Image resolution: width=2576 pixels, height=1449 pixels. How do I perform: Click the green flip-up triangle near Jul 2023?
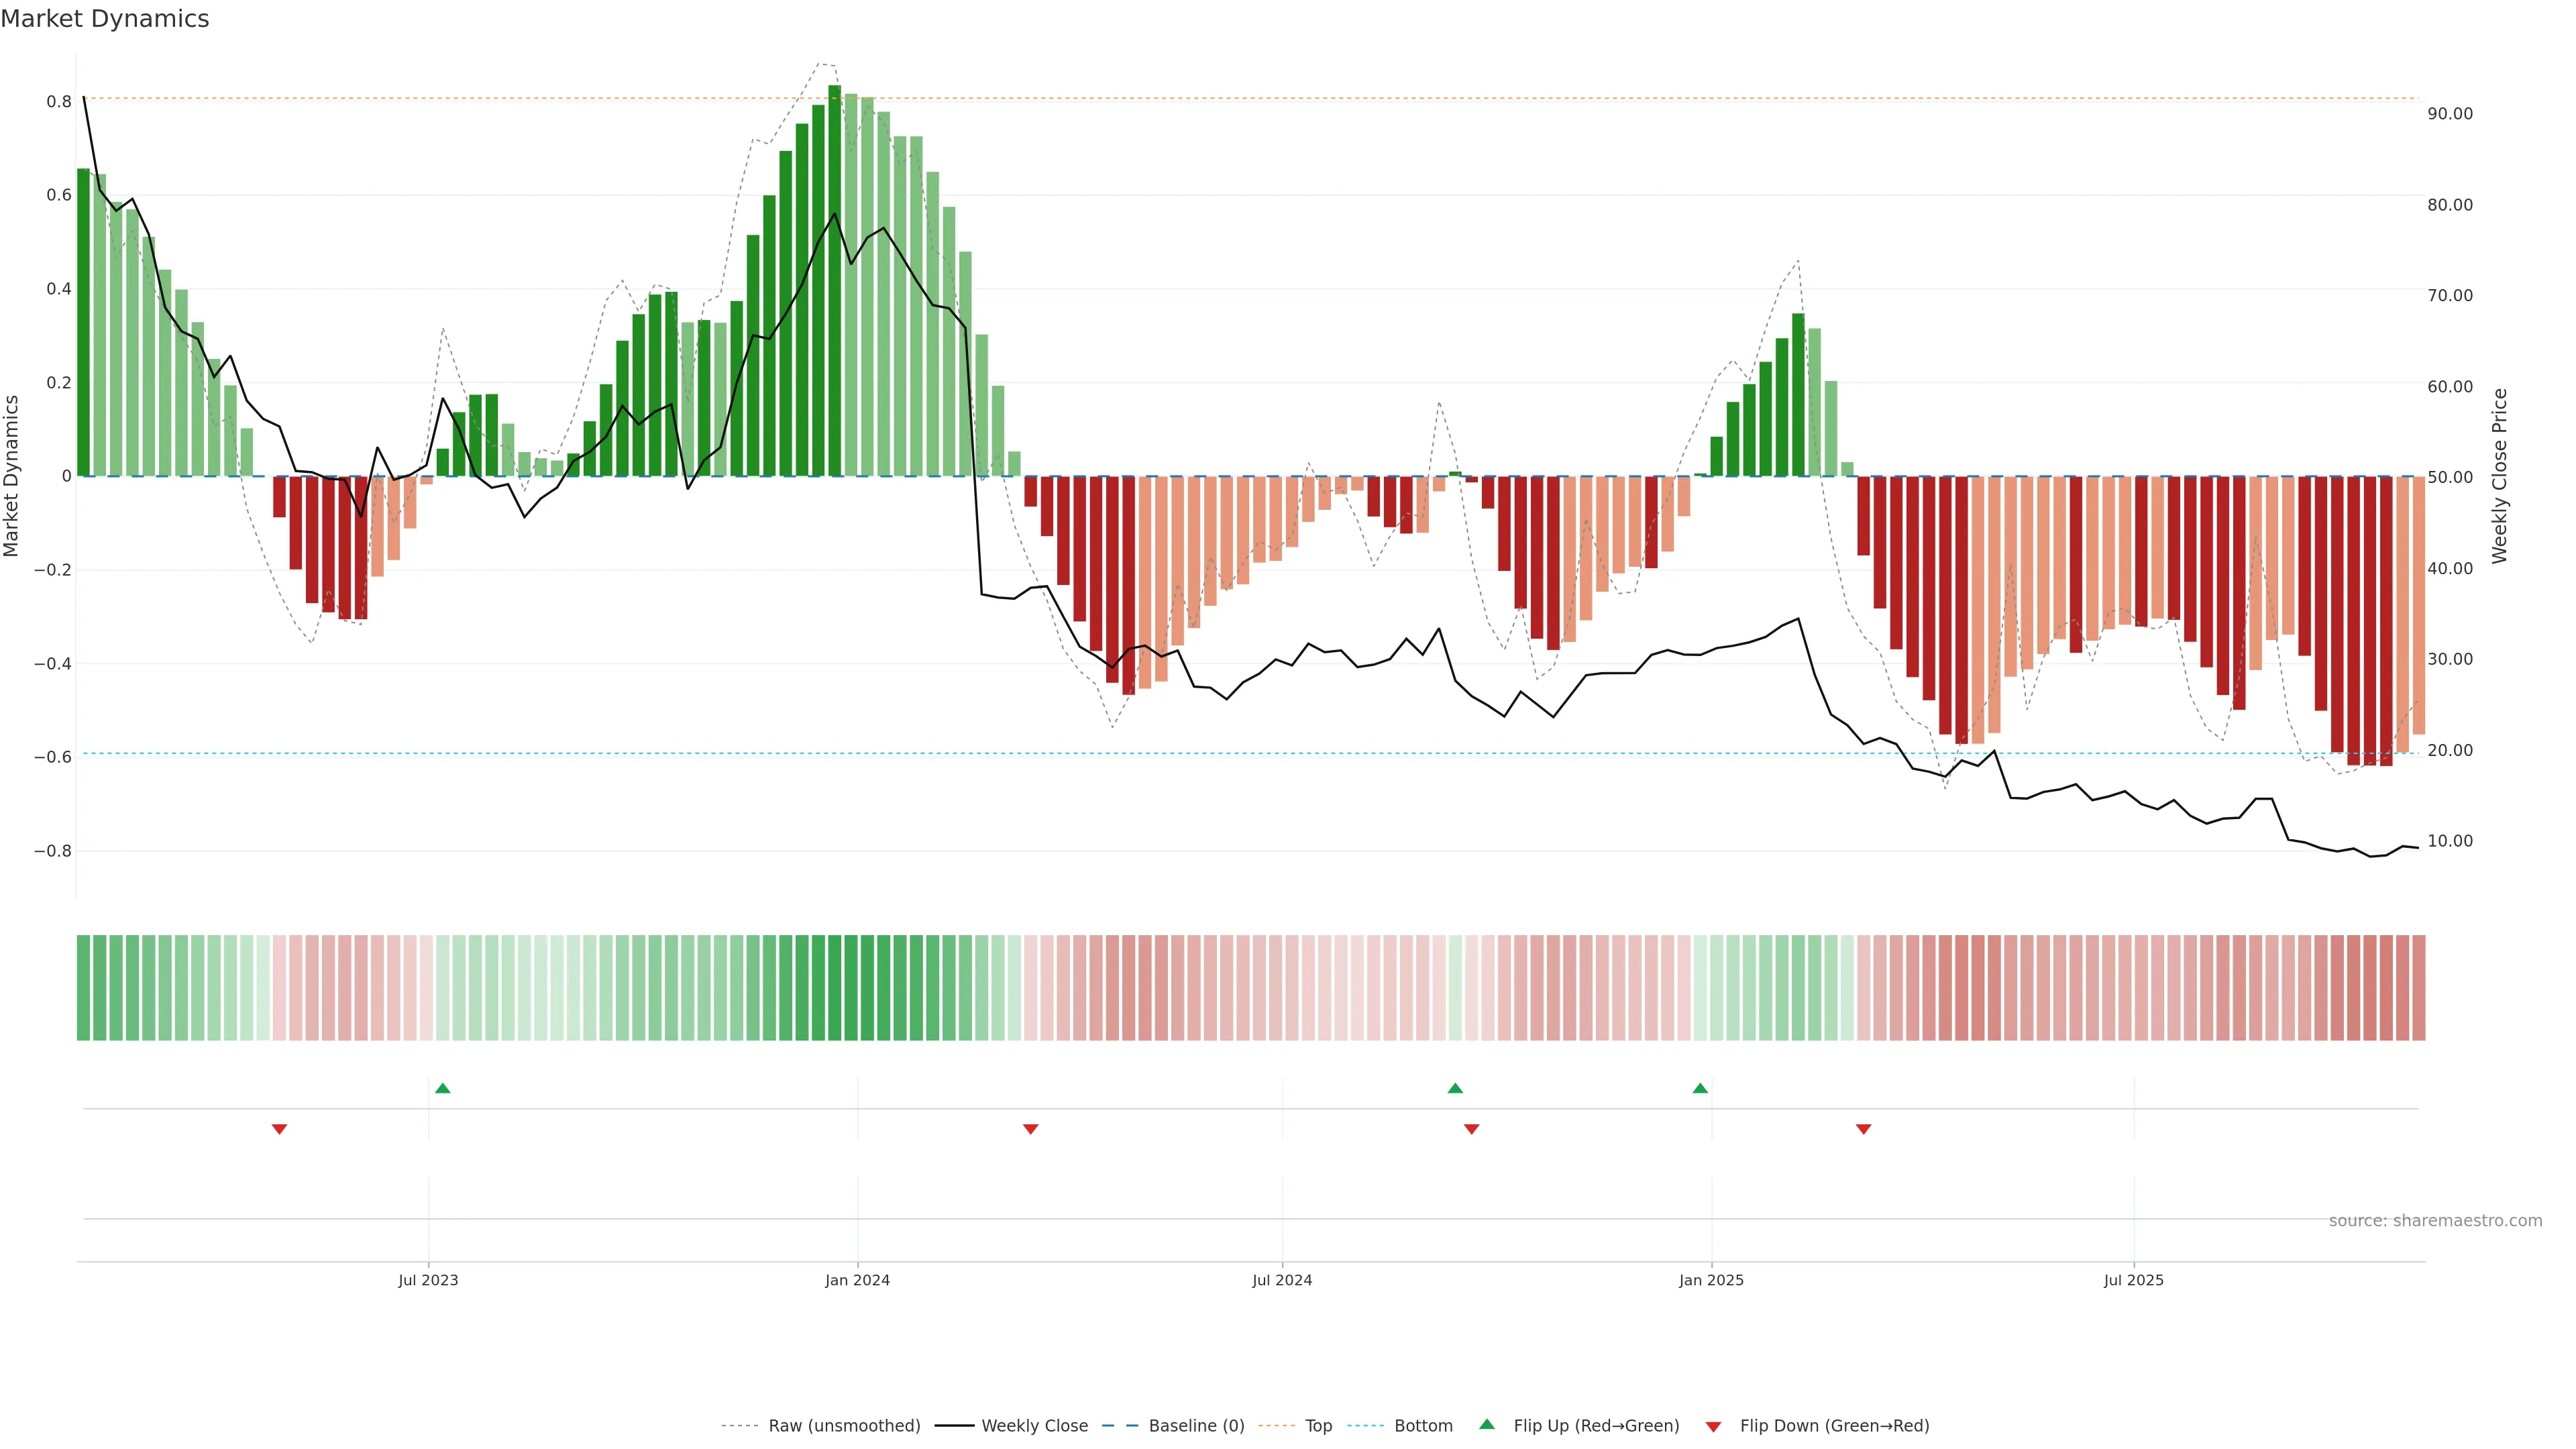pyautogui.click(x=443, y=1088)
